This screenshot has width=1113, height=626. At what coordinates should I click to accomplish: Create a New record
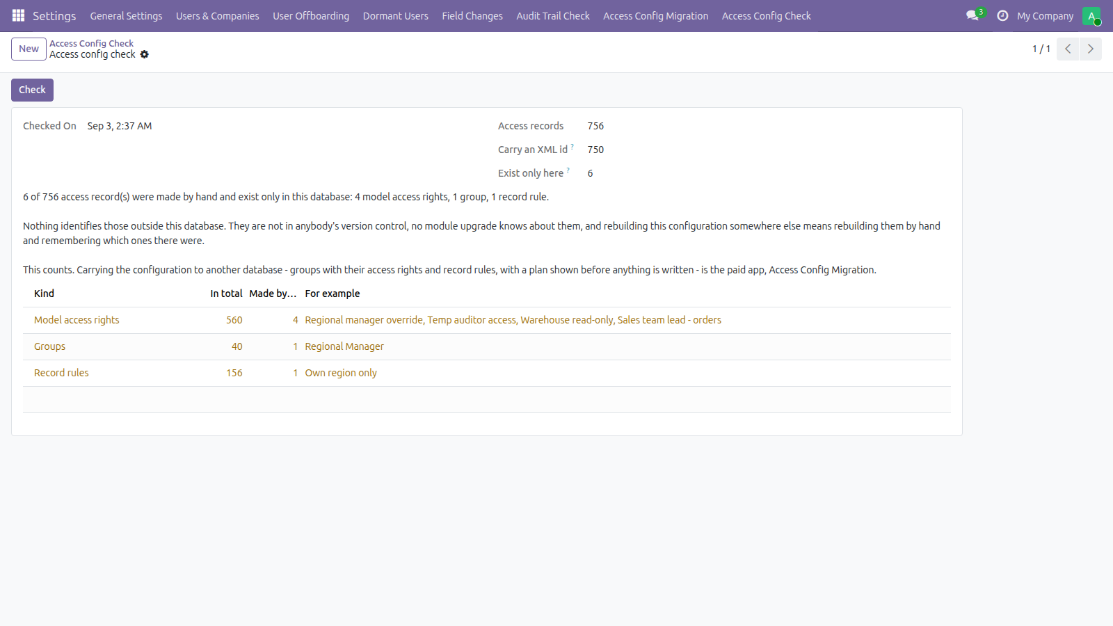coord(29,49)
